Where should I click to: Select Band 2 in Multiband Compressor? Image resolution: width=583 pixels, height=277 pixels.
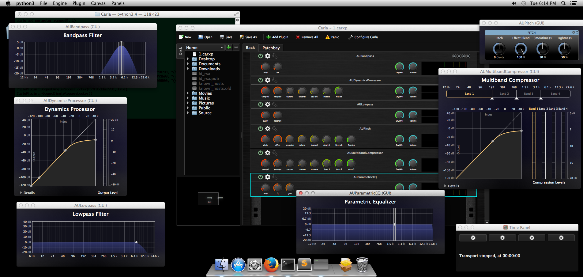504,94
